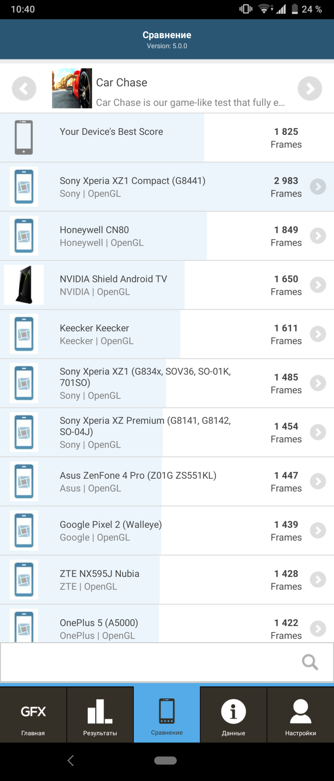Expand Keecker Keecker details chevron

317,334
